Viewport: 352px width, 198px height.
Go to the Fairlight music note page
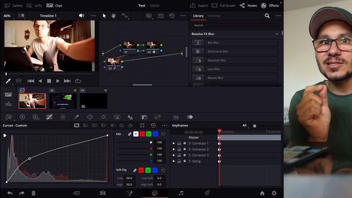(181, 193)
